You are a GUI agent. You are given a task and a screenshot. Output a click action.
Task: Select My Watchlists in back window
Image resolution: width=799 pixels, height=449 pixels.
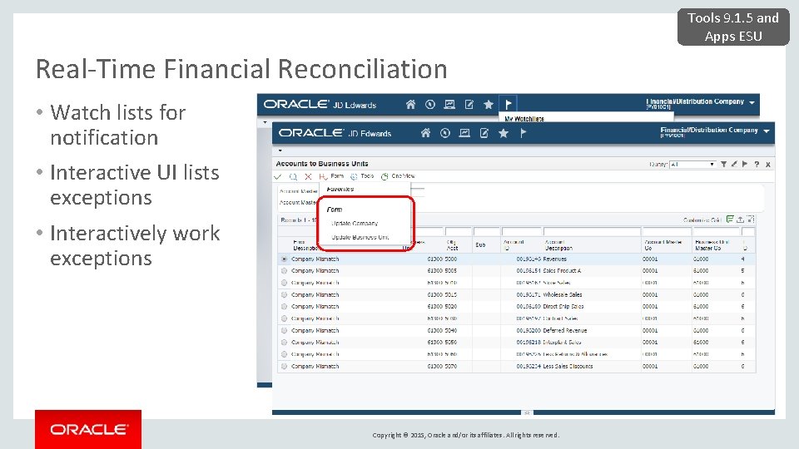(524, 119)
